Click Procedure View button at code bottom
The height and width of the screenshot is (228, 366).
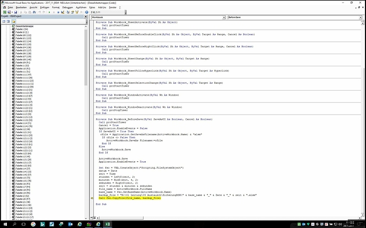point(91,218)
